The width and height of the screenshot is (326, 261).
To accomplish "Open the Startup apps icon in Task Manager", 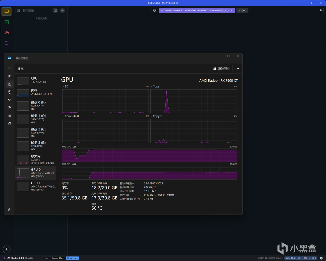I will [x=10, y=100].
